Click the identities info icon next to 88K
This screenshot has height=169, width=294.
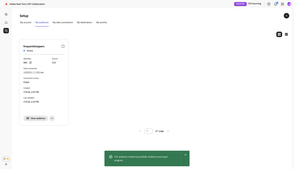30,63
